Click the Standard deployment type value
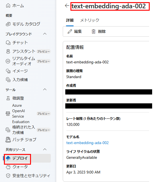The width and height of the screenshot is (157, 182). (x=74, y=77)
